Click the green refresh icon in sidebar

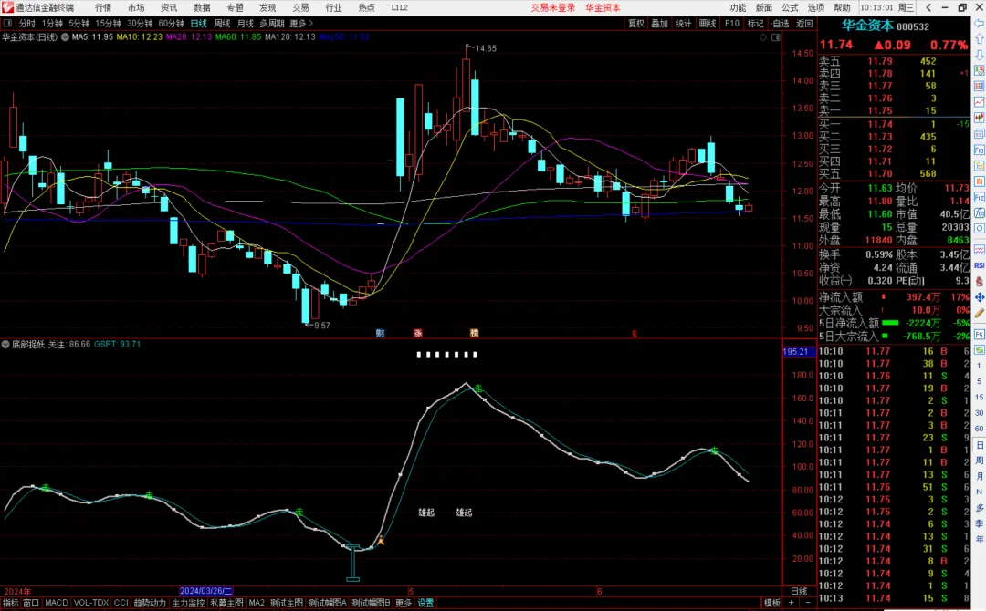point(979,350)
